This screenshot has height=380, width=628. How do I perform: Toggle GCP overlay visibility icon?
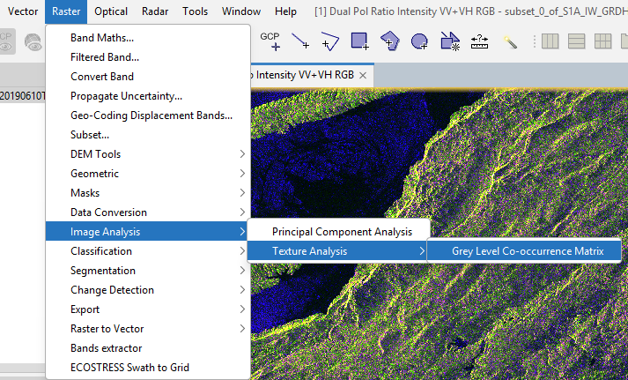(7, 41)
